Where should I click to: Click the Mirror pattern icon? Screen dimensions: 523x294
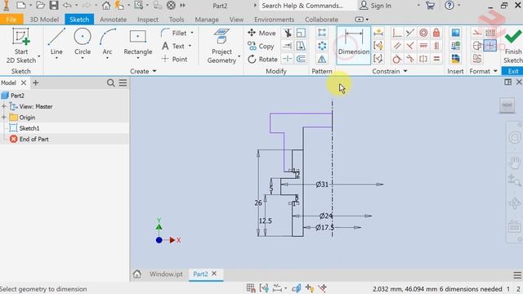tap(322, 60)
